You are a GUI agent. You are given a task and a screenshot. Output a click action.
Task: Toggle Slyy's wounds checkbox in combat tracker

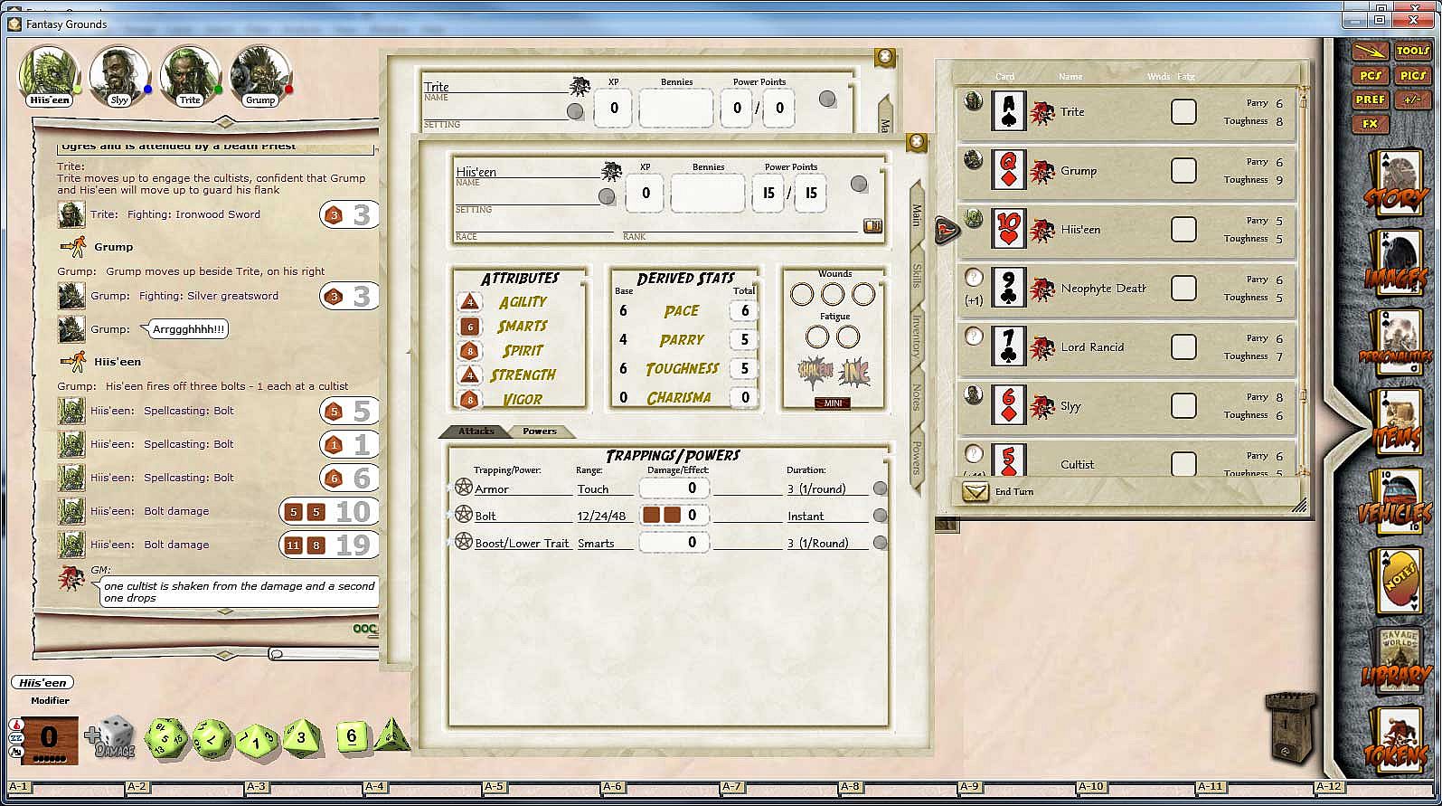[x=1183, y=405]
